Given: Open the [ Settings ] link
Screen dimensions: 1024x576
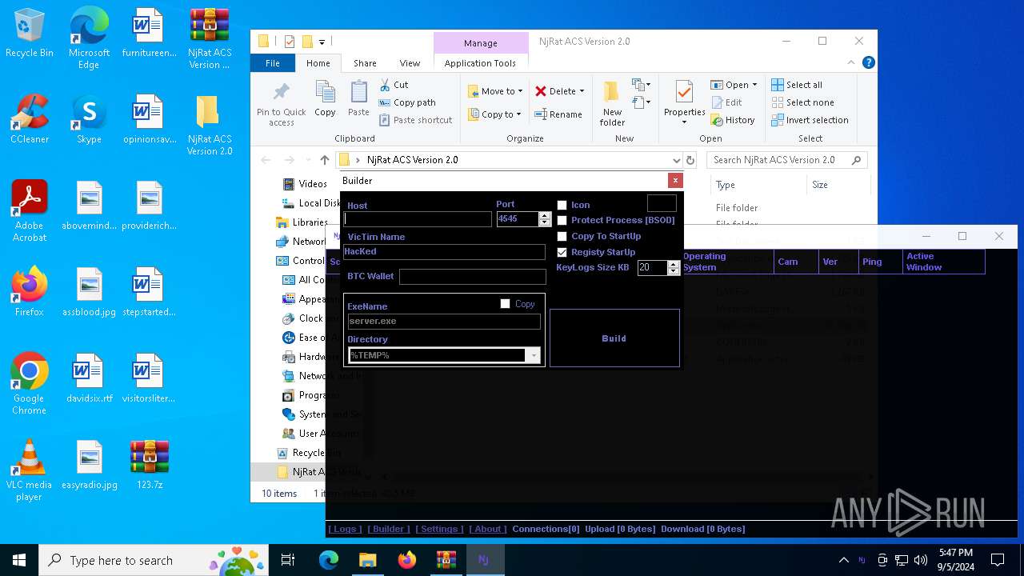Looking at the screenshot, I should click(x=439, y=529).
